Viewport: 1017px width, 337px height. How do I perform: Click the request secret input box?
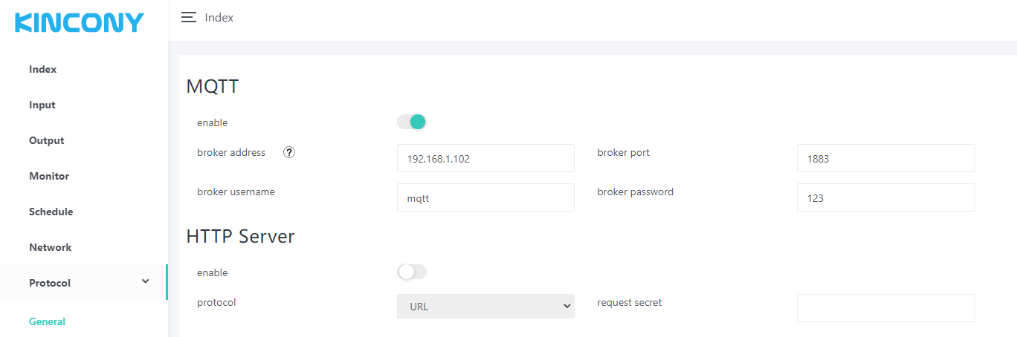(x=885, y=308)
